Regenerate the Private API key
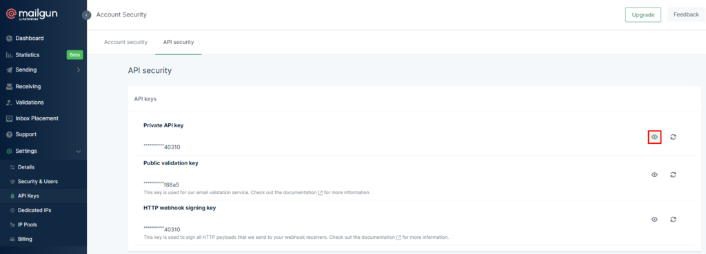 coord(673,137)
